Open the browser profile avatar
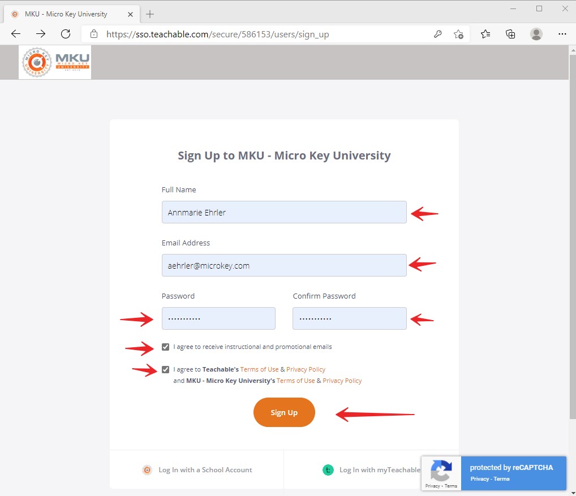 pyautogui.click(x=536, y=34)
